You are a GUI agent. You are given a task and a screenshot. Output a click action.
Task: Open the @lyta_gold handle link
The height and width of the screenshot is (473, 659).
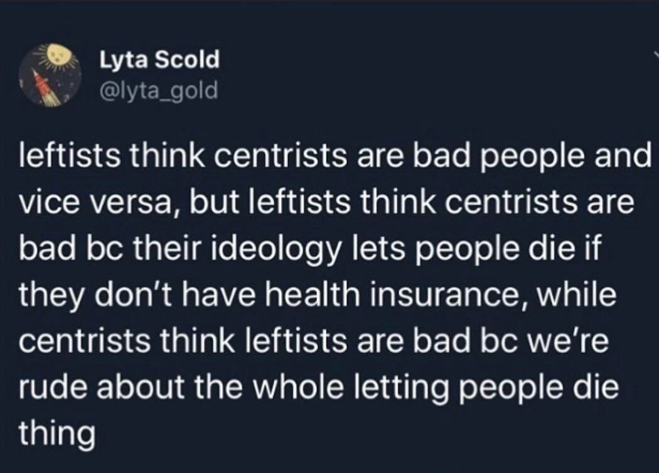point(159,91)
